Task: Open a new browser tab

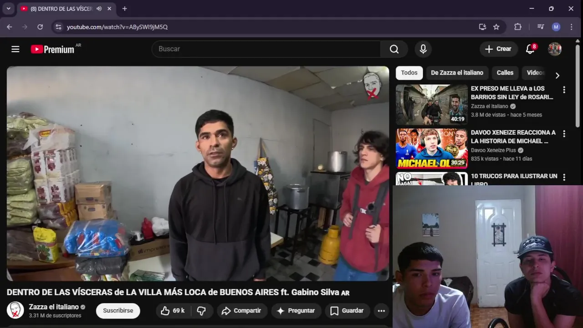Action: click(x=125, y=9)
